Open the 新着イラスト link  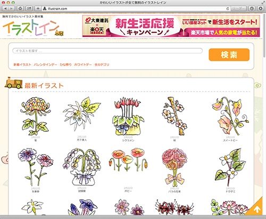22,65
